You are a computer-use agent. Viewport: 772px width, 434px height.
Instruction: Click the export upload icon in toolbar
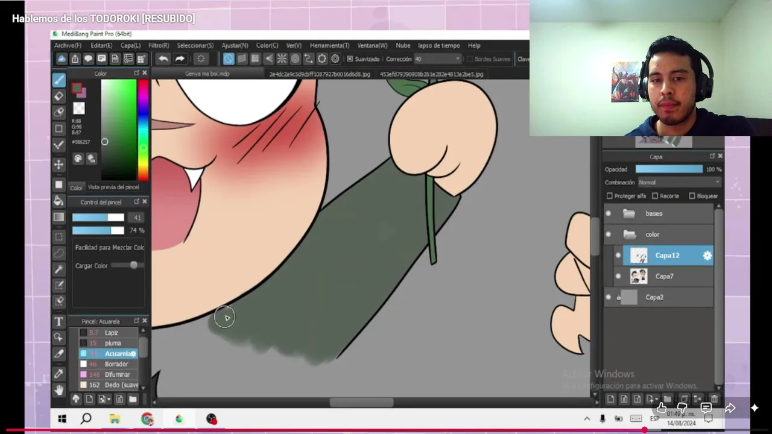pyautogui.click(x=75, y=58)
